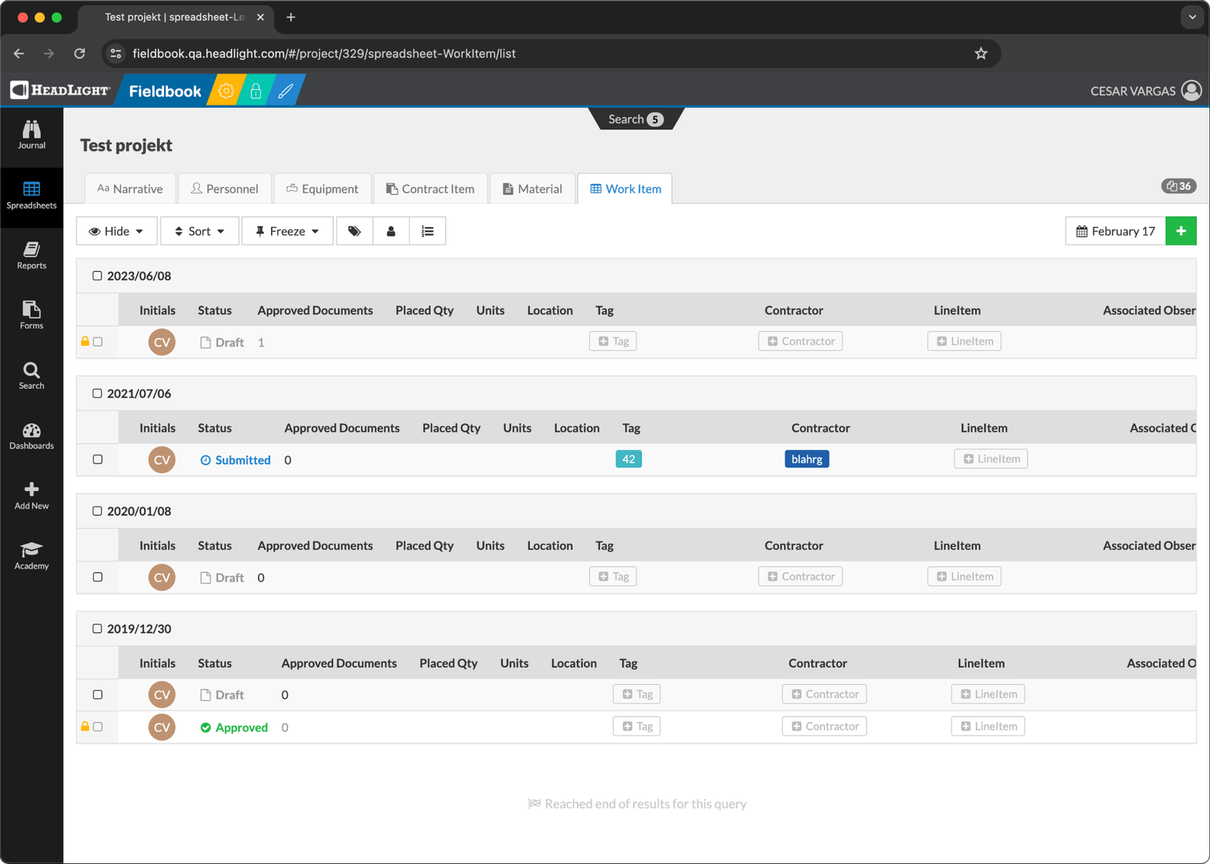Viewport: 1210px width, 864px height.
Task: Select the 2019/12/30 group checkbox
Action: coord(98,629)
